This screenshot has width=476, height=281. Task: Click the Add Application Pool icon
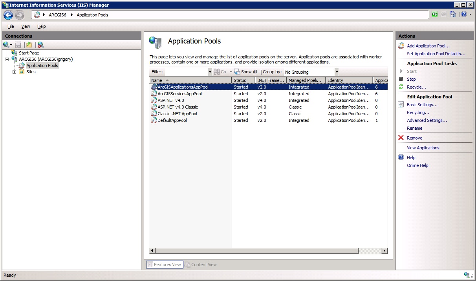coord(401,46)
